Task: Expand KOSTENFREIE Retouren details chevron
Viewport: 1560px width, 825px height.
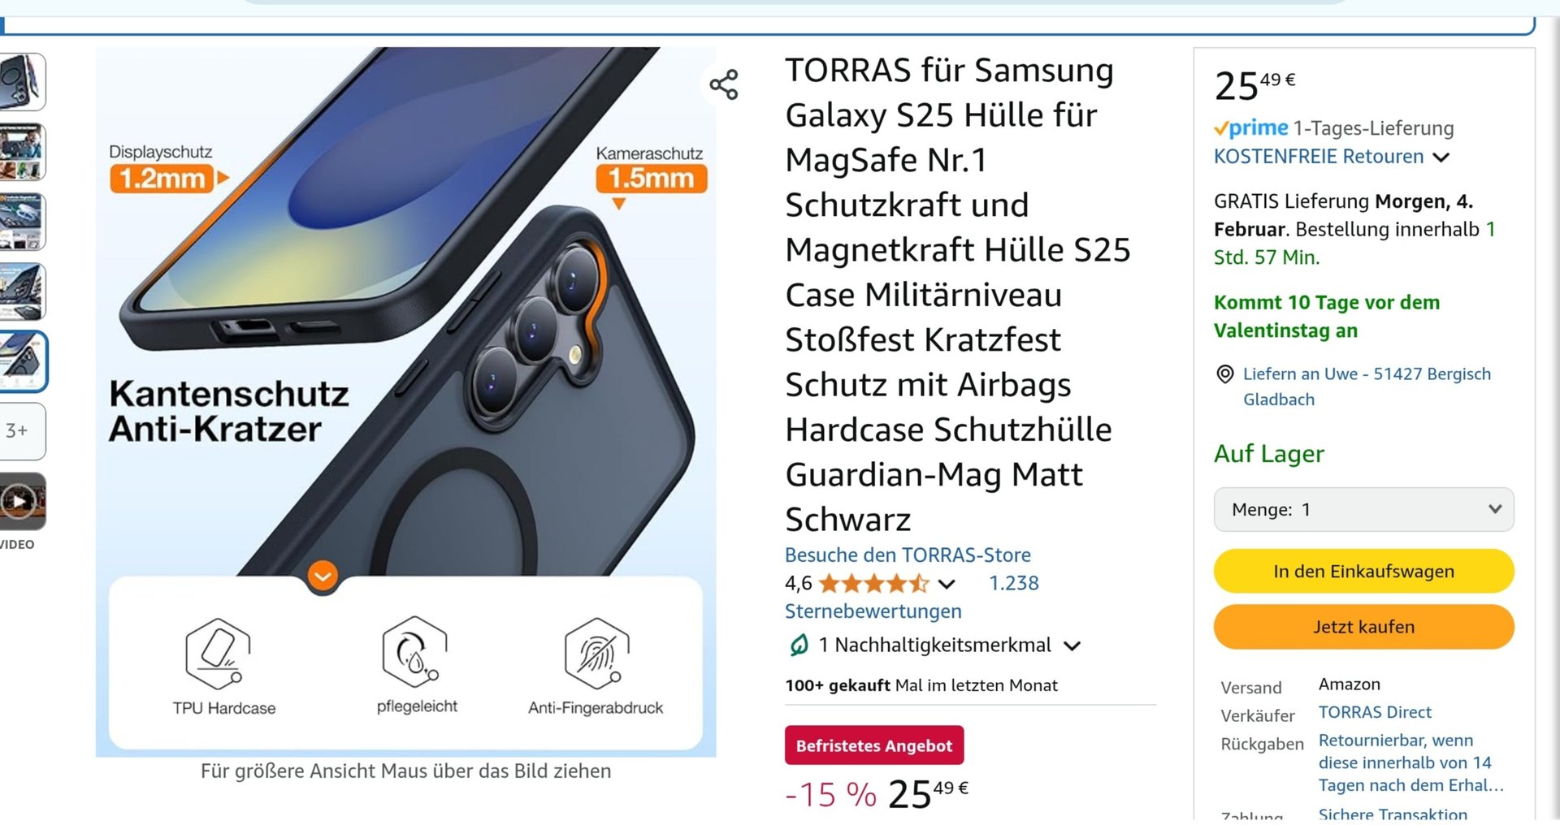Action: [x=1441, y=158]
